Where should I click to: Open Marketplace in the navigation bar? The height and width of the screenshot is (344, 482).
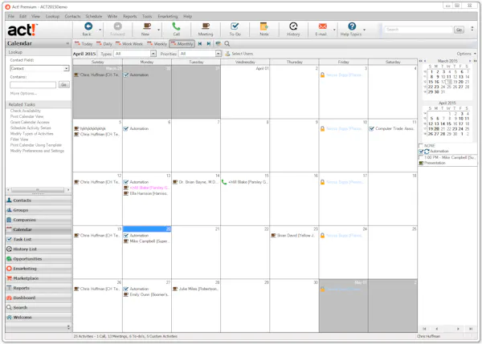(38, 278)
